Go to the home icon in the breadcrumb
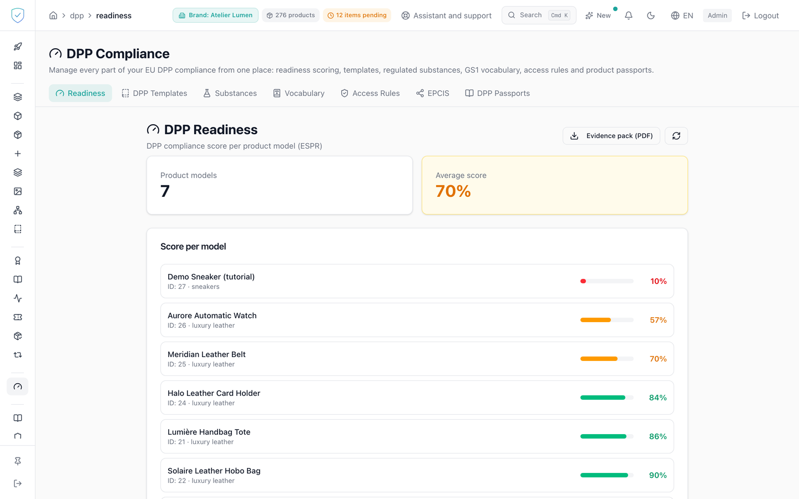799x499 pixels. [53, 16]
